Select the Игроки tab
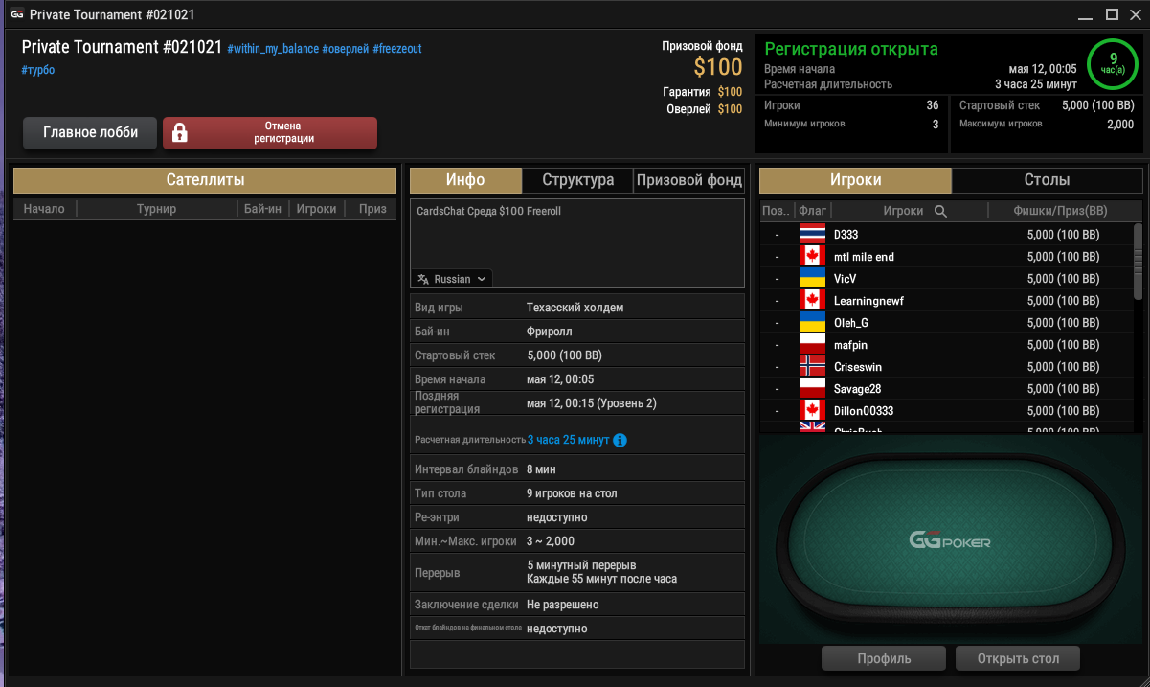Image resolution: width=1150 pixels, height=687 pixels. (856, 180)
